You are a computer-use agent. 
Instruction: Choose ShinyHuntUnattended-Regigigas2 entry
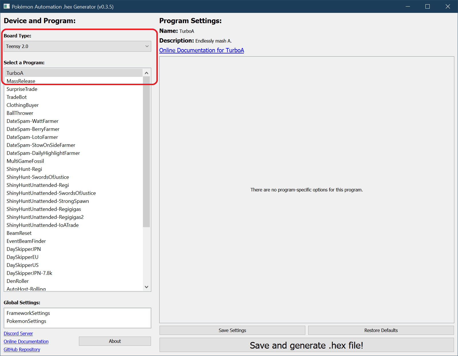click(73, 217)
